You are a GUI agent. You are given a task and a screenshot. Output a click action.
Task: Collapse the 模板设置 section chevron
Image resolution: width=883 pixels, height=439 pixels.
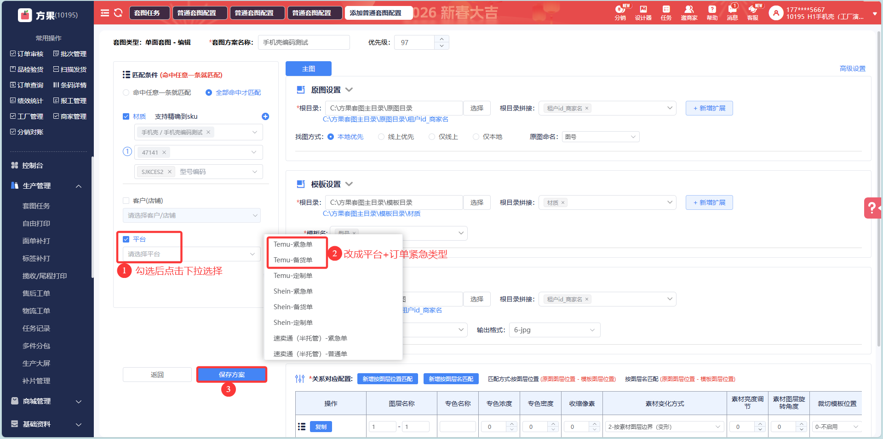349,184
